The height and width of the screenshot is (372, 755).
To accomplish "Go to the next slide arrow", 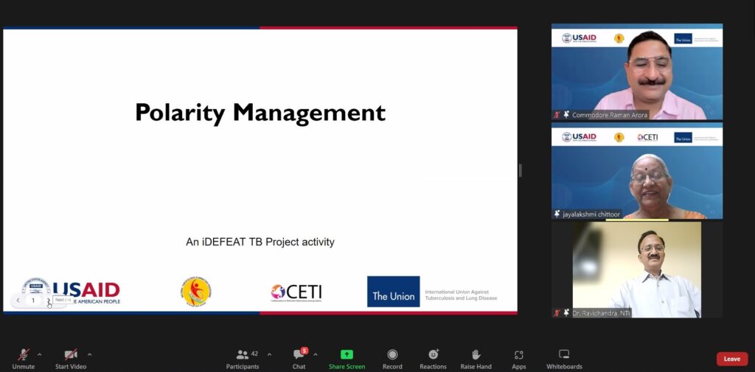I will pos(49,301).
